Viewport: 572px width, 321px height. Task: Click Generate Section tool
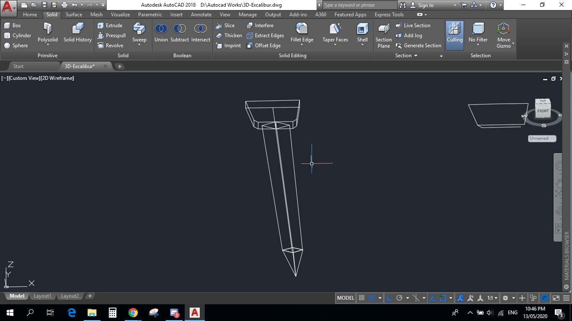pyautogui.click(x=418, y=46)
